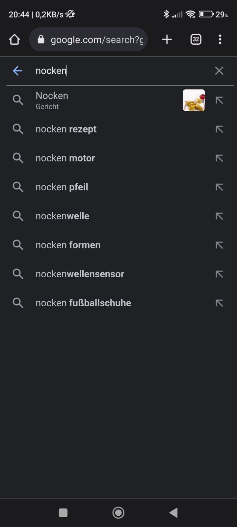Fill search with 'nocken pfeil' using arrow icon
237x527 pixels.
[219, 187]
